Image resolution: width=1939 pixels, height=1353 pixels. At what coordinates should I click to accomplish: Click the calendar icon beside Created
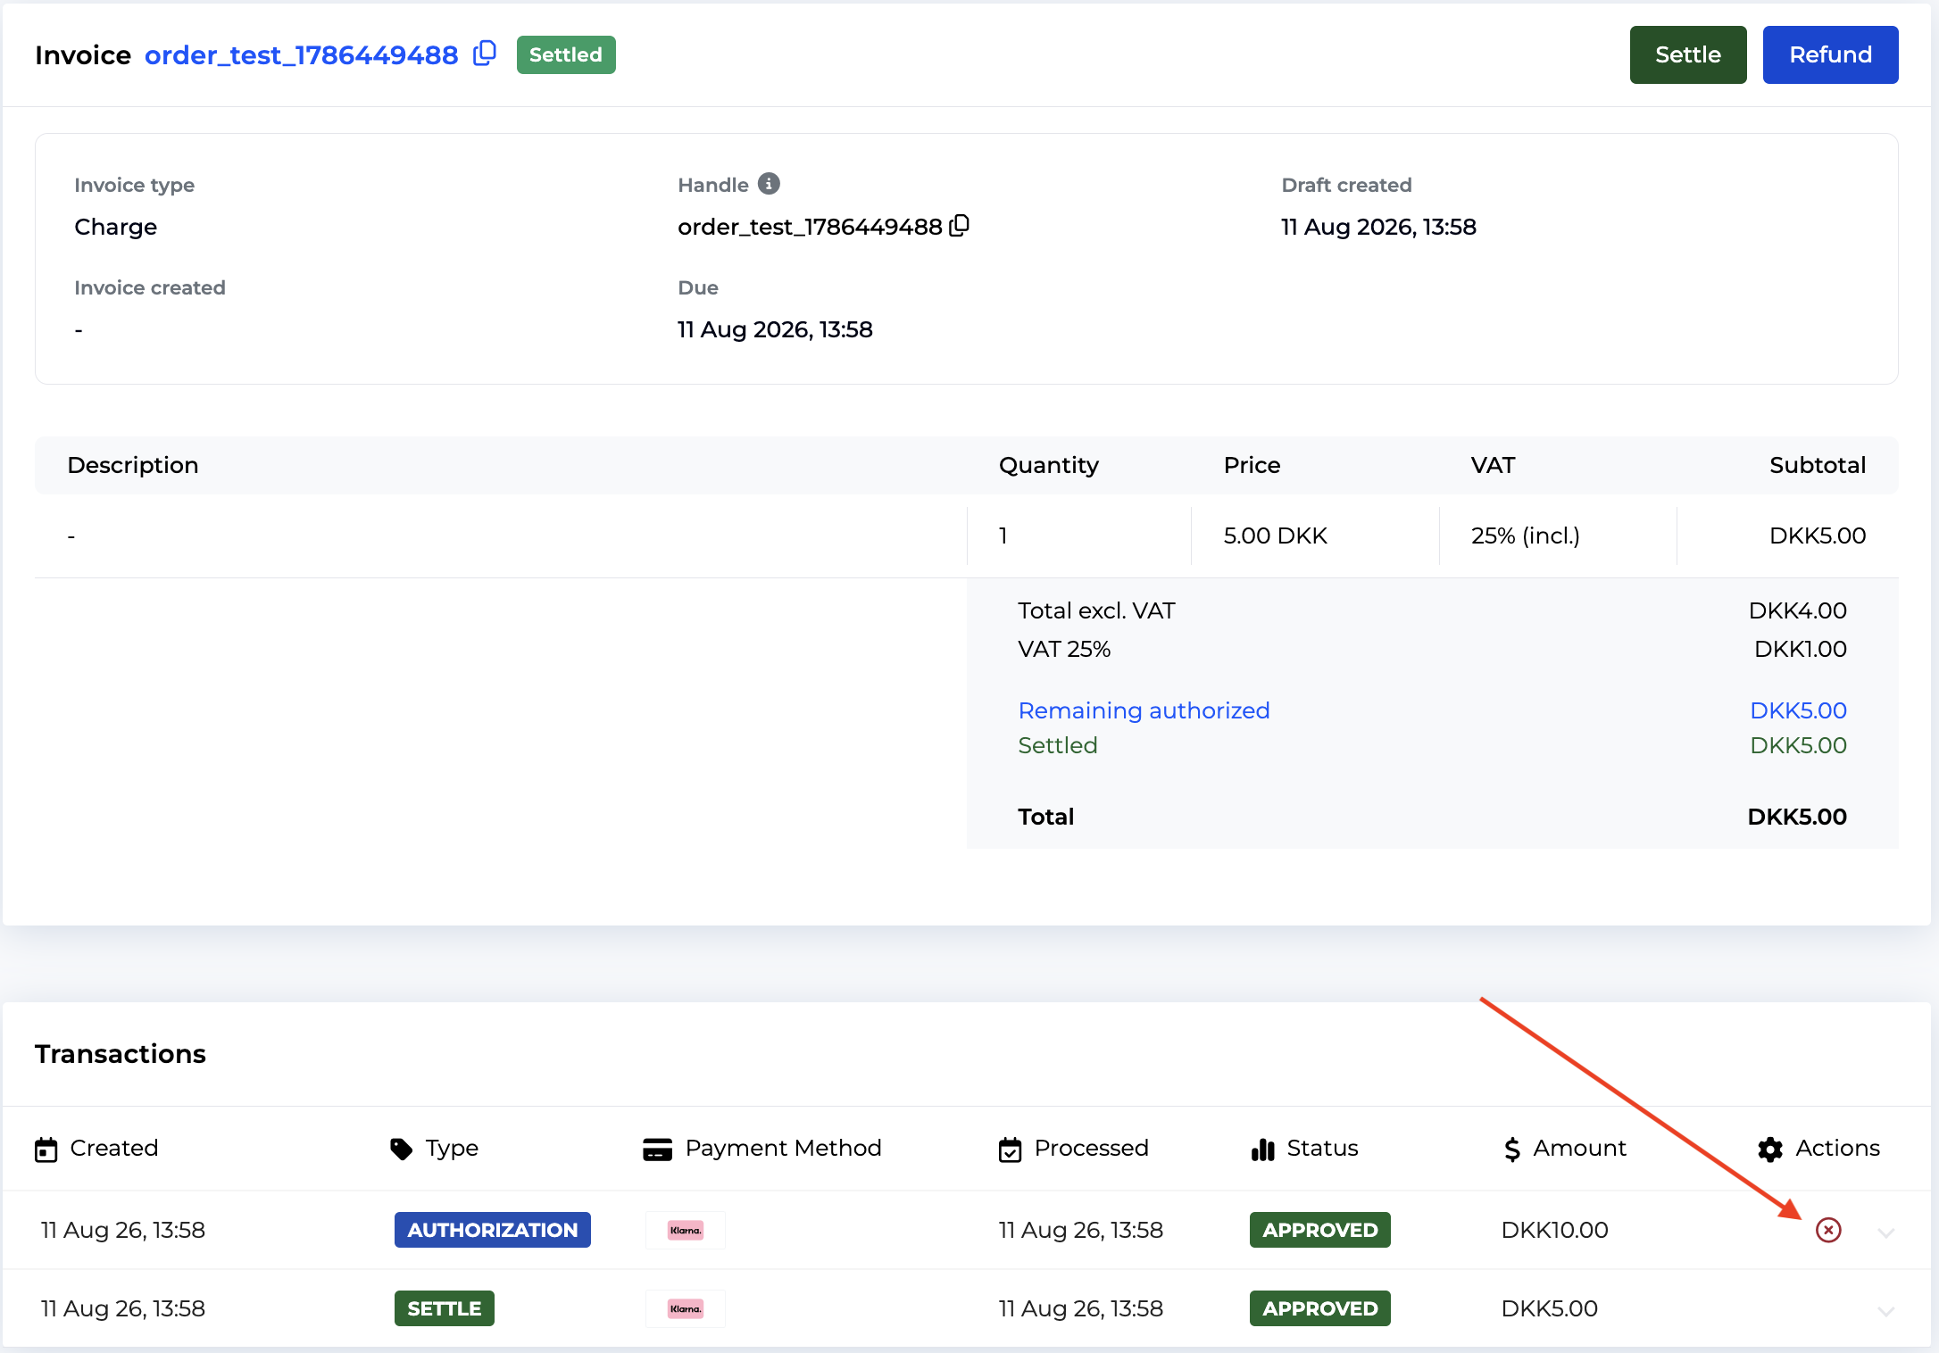46,1150
